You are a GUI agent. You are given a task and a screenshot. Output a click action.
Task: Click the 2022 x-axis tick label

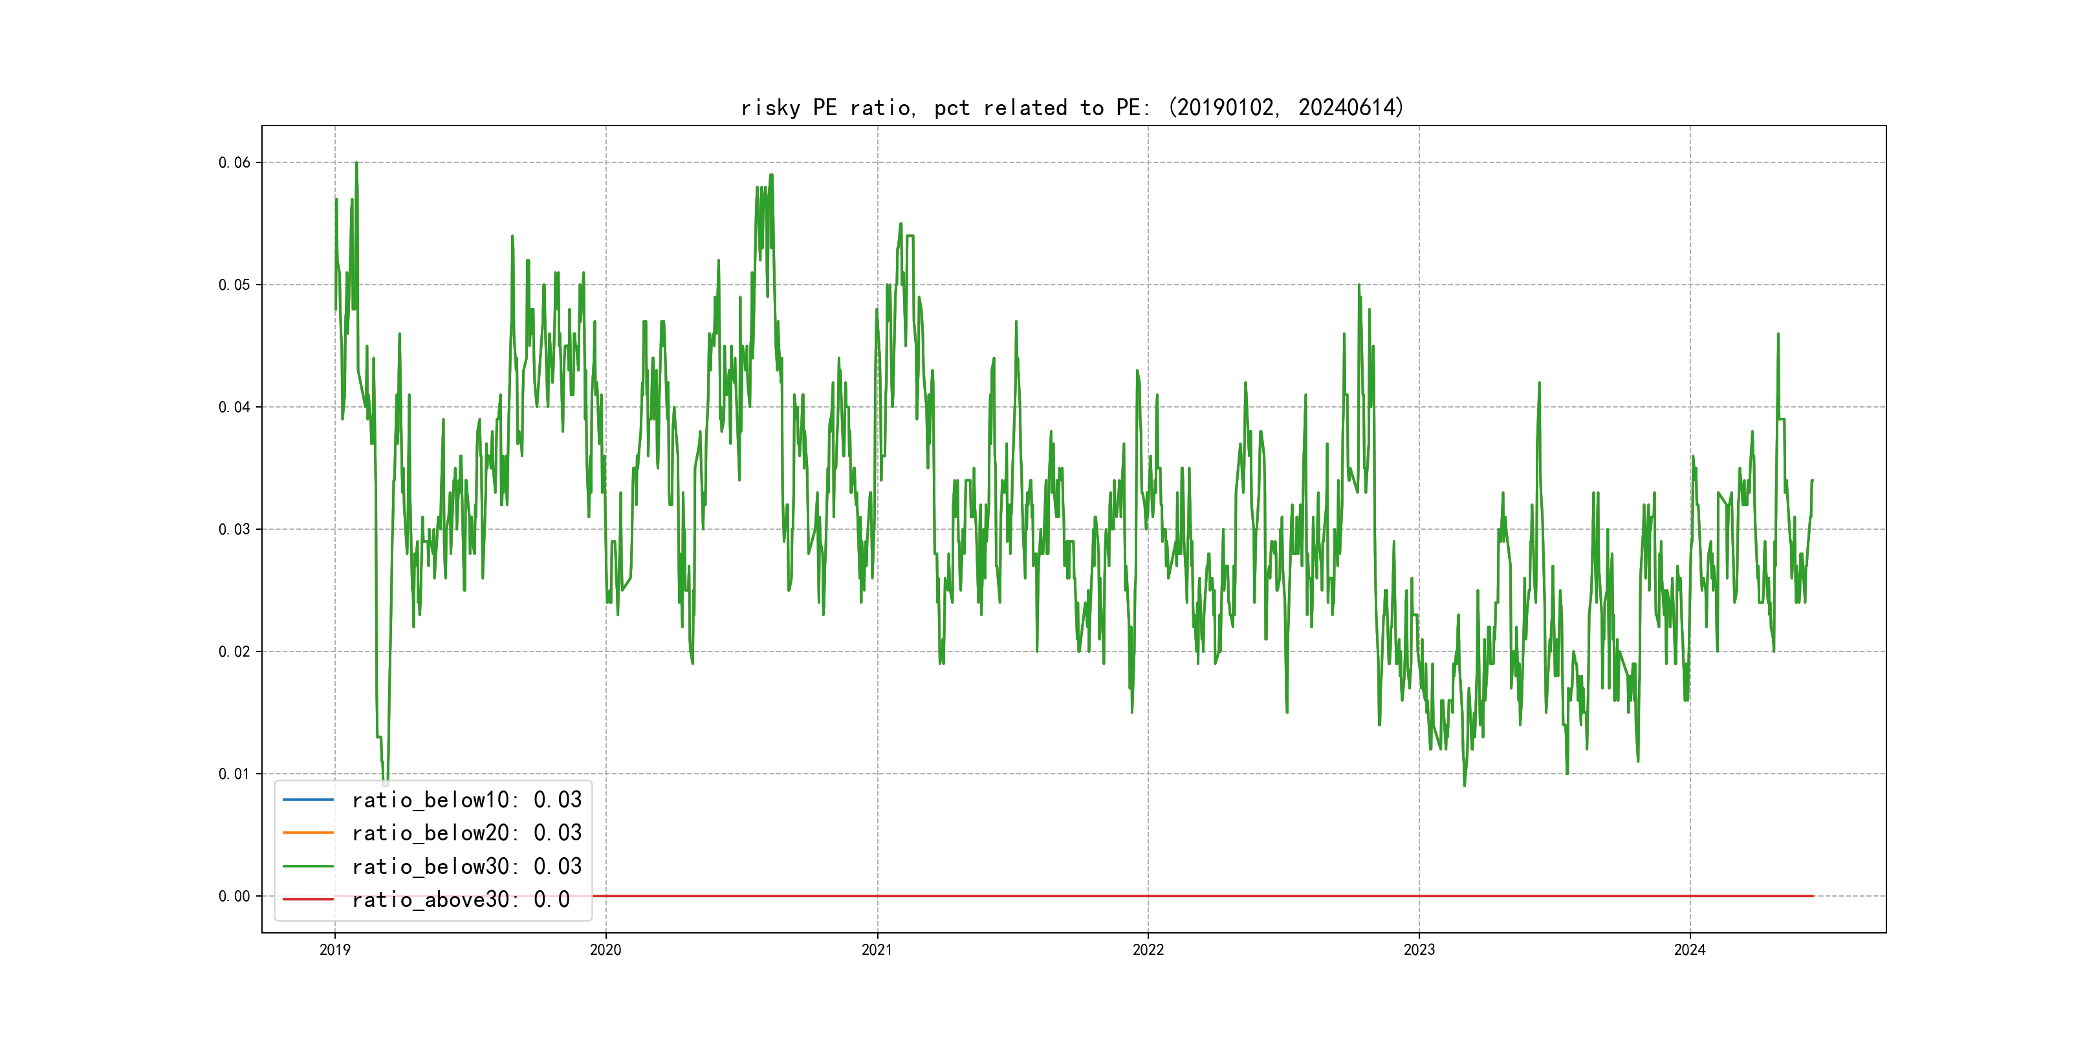click(1148, 950)
